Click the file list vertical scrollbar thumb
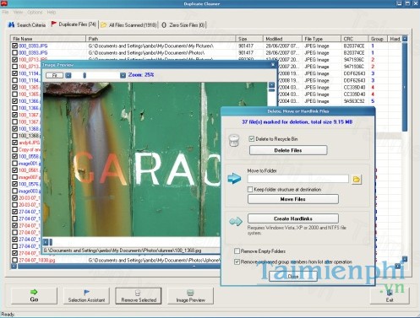This screenshot has height=318, width=420. (x=405, y=87)
